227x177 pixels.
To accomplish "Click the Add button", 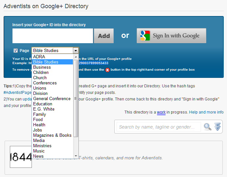I will coord(104,36).
